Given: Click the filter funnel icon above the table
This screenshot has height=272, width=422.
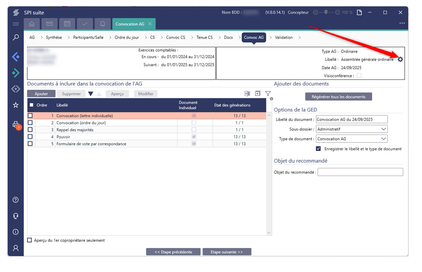Looking at the screenshot, I should (268, 94).
